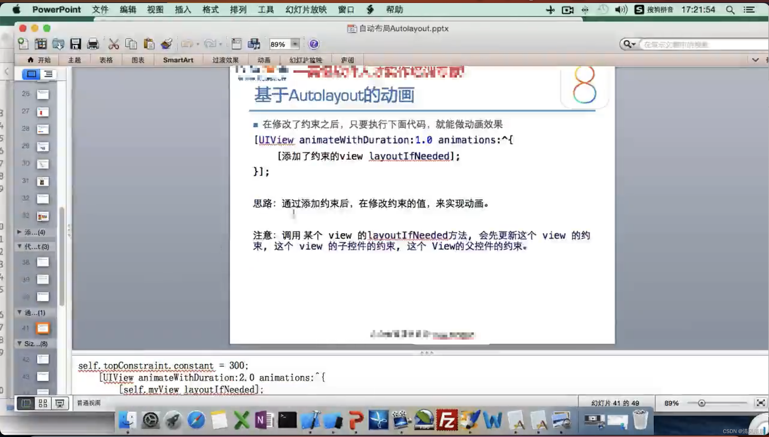The image size is (769, 437).
Task: Open the 插入 menu
Action: 183,10
